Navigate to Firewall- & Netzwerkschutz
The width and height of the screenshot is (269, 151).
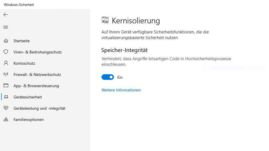point(37,75)
